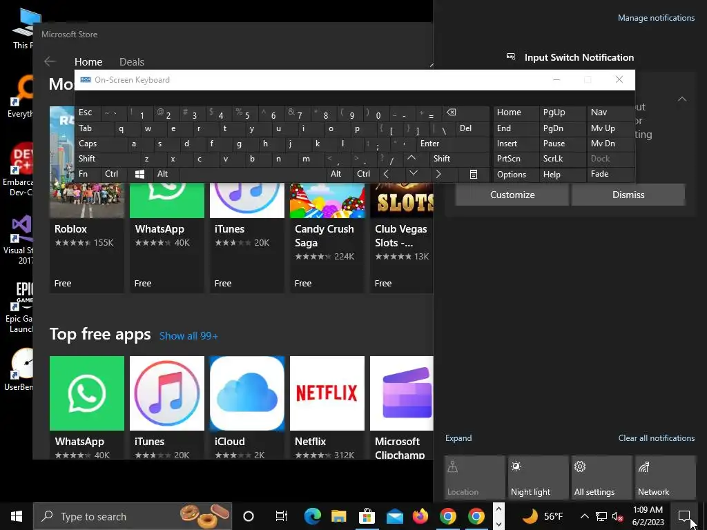
Task: Click taskbar toolbar scroll down arrow
Action: (x=498, y=524)
